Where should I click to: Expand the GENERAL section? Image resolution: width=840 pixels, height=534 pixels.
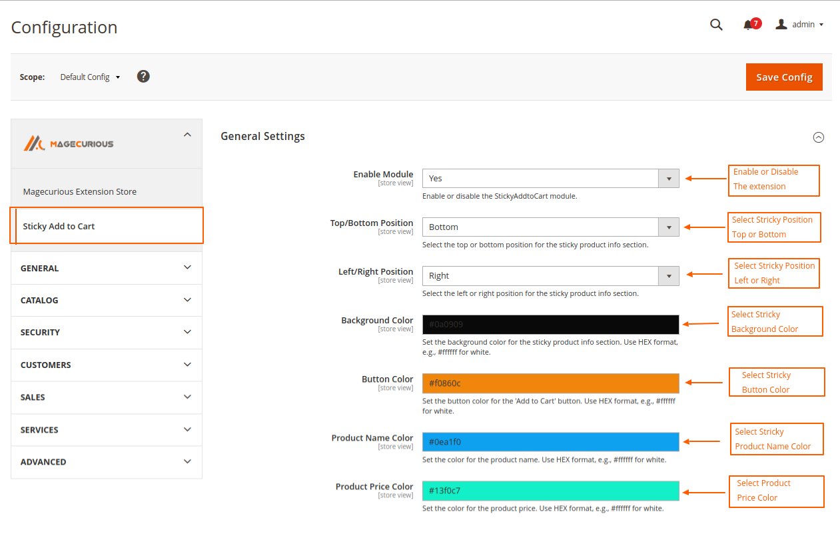pyautogui.click(x=106, y=267)
